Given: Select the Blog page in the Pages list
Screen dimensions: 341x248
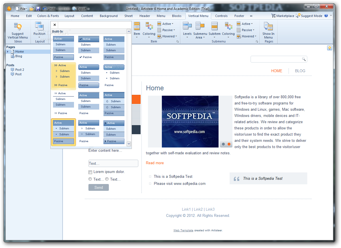Looking at the screenshot, I should pyautogui.click(x=19, y=56).
